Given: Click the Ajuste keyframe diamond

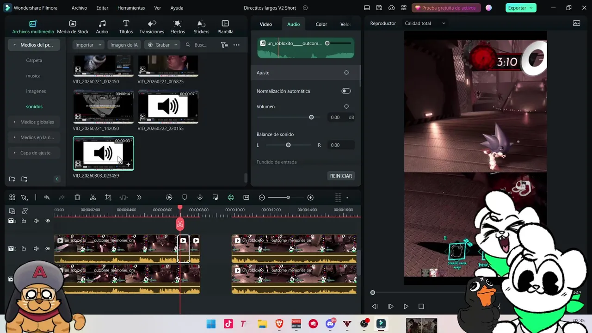Looking at the screenshot, I should pos(346,73).
